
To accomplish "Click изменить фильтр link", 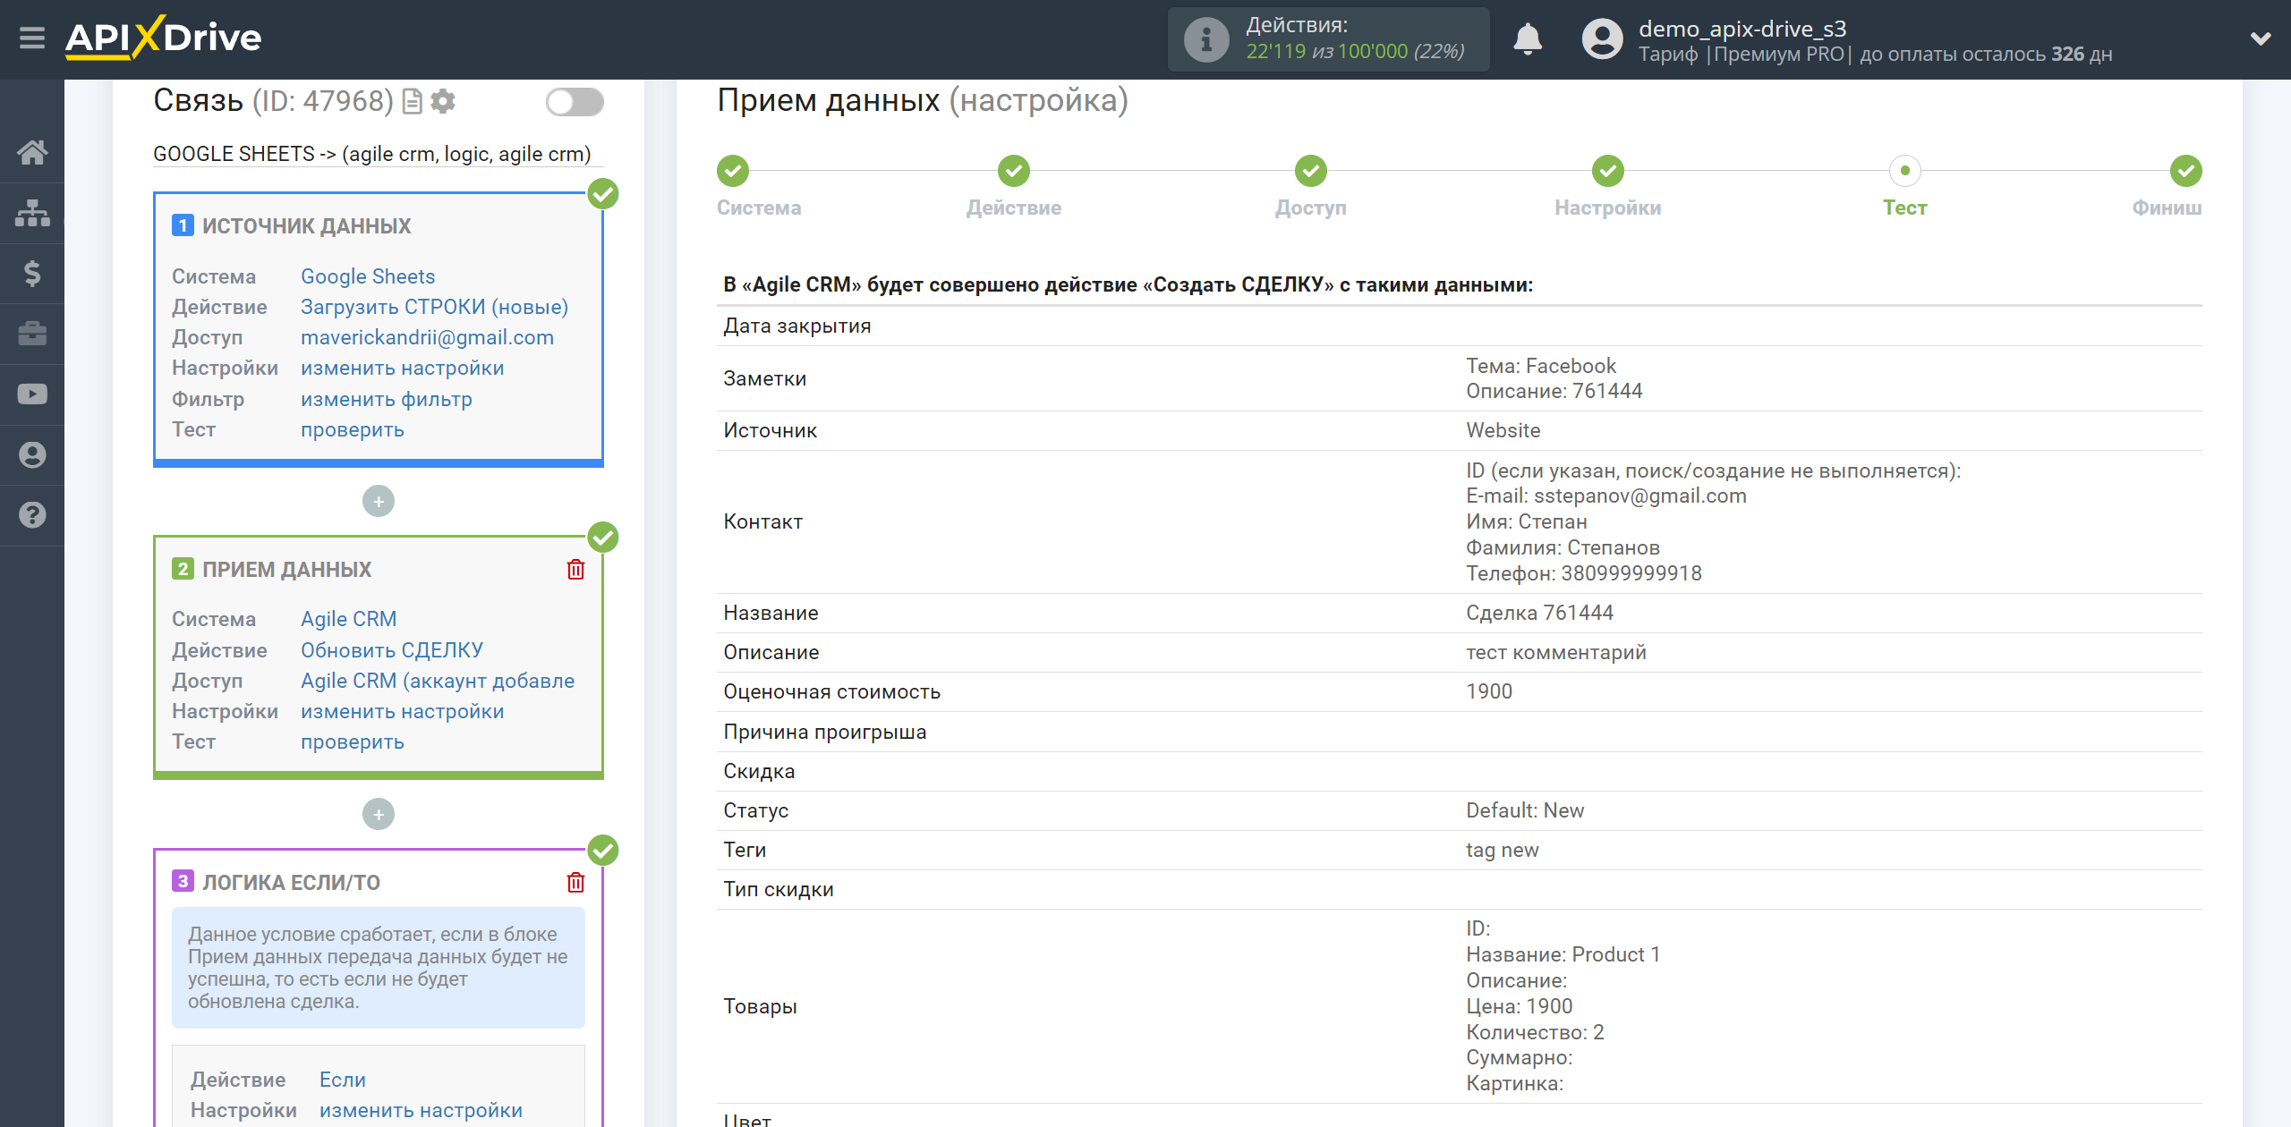I will (387, 399).
